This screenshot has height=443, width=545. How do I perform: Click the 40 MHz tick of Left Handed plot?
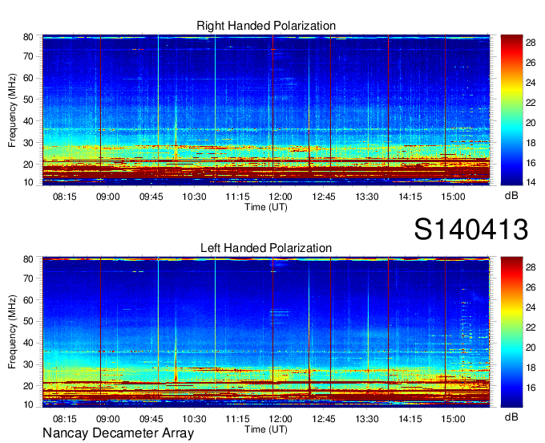28,343
